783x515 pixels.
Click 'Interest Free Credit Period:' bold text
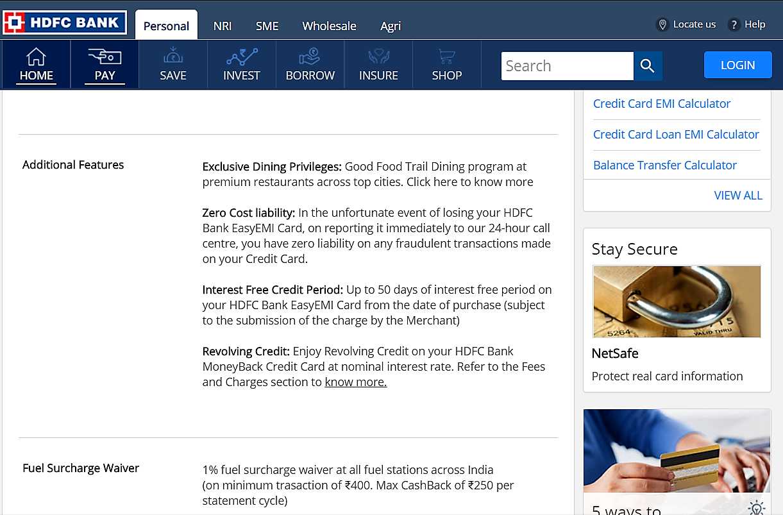point(273,290)
